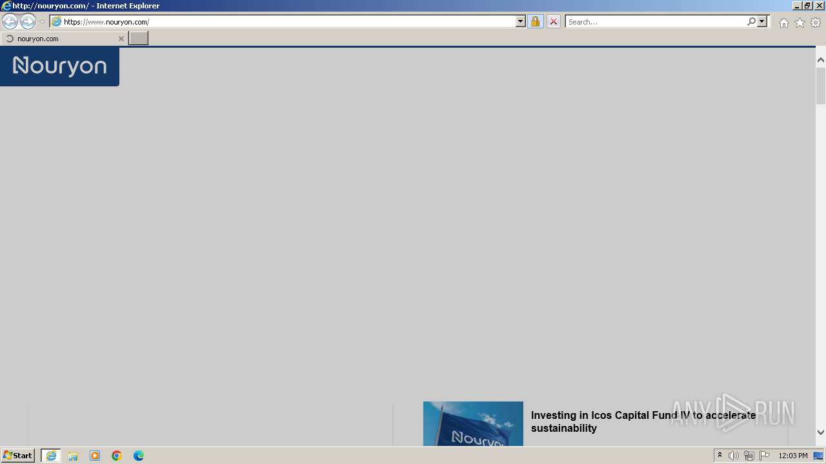Open the Tools gear icon
This screenshot has height=464, width=826.
click(816, 23)
